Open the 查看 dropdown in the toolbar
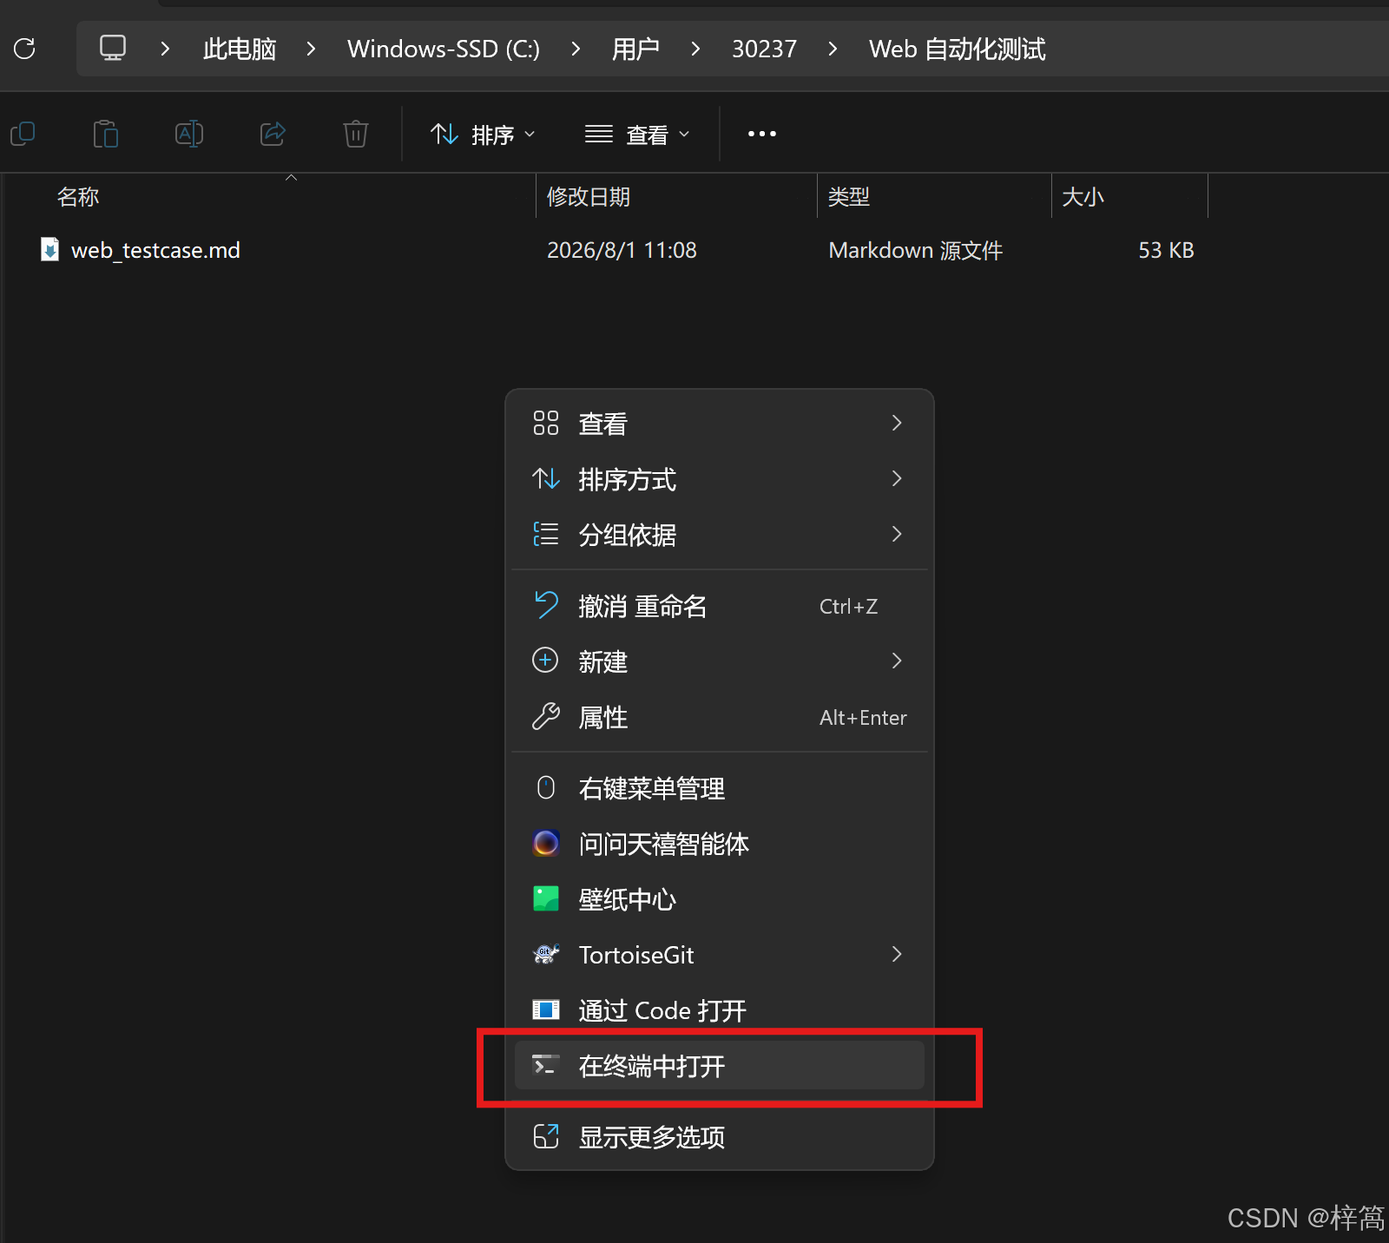 tap(637, 135)
